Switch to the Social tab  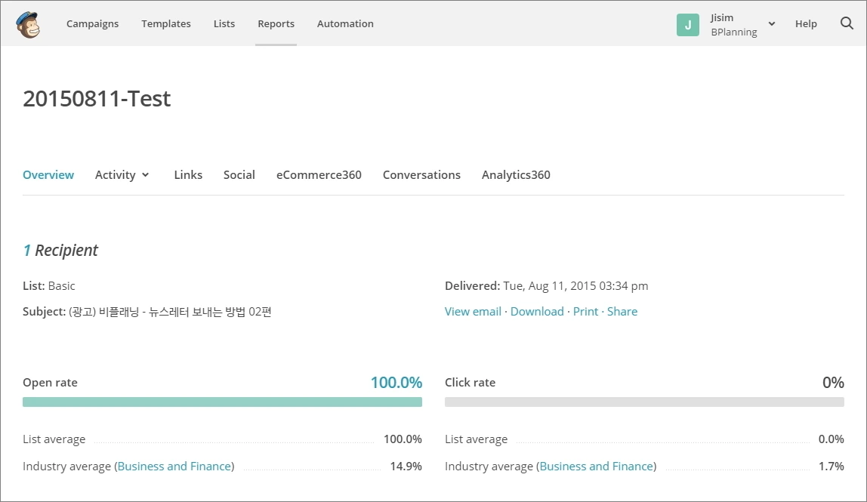click(239, 175)
